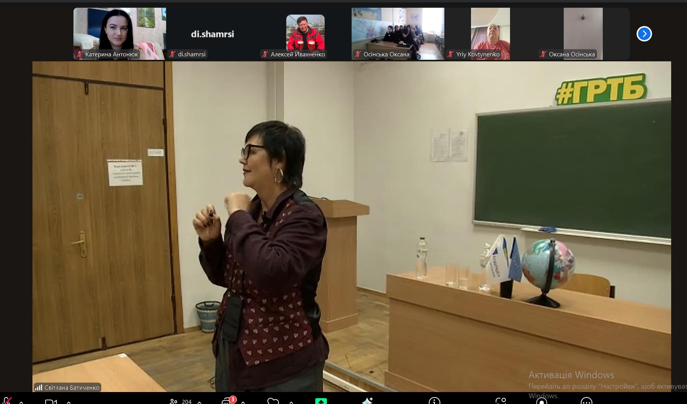Expand the video options chevron beside the camera
The width and height of the screenshot is (687, 404).
click(x=69, y=402)
